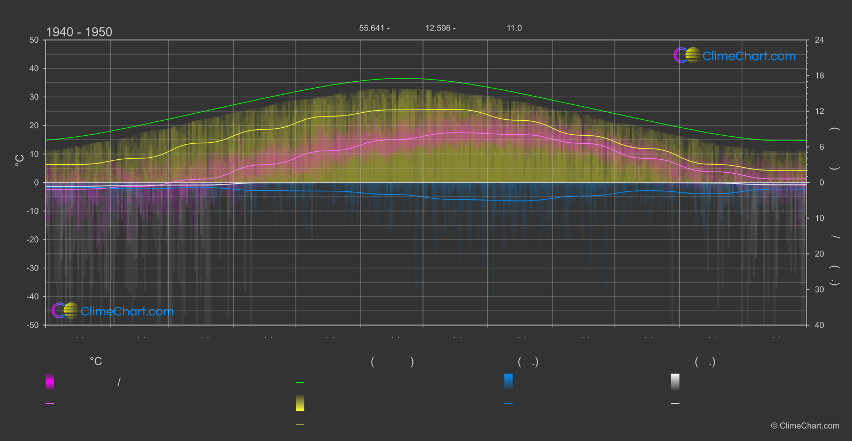The width and height of the screenshot is (852, 441).
Task: Toggle the yellow gradient legend swatch
Action: pyautogui.click(x=300, y=403)
